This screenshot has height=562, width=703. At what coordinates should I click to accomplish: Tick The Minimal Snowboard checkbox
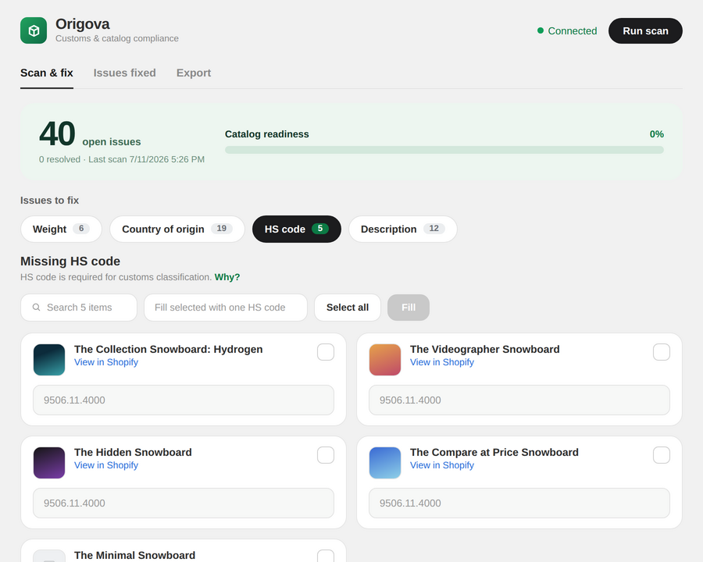326,556
